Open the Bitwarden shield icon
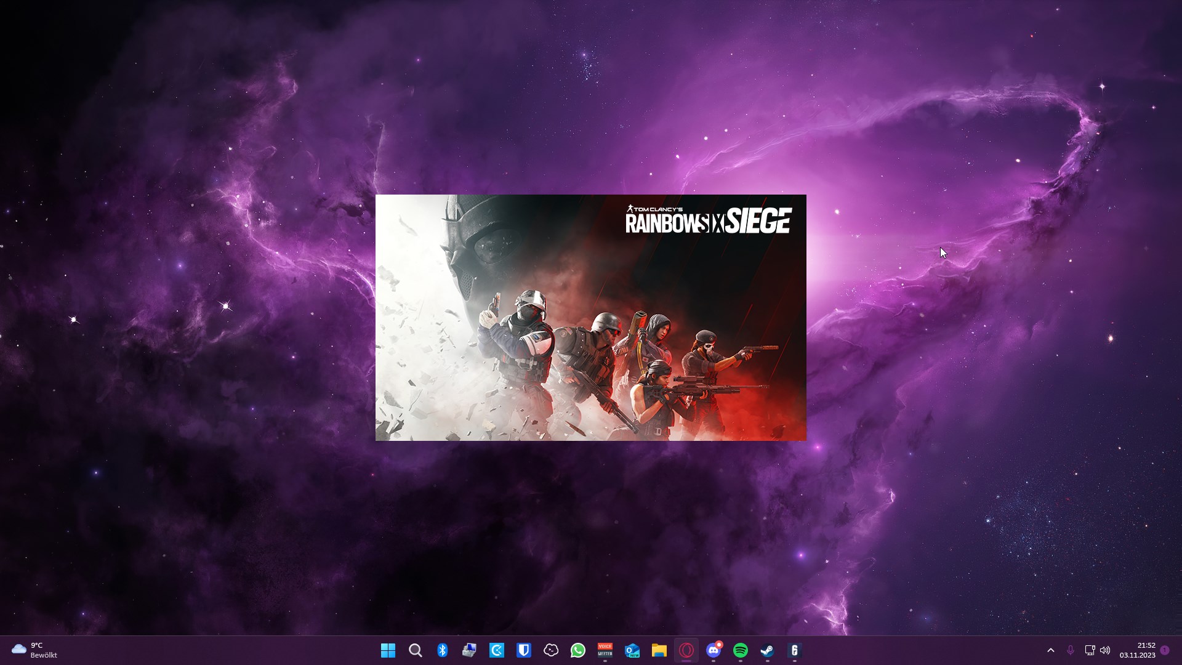This screenshot has height=665, width=1182. [524, 650]
